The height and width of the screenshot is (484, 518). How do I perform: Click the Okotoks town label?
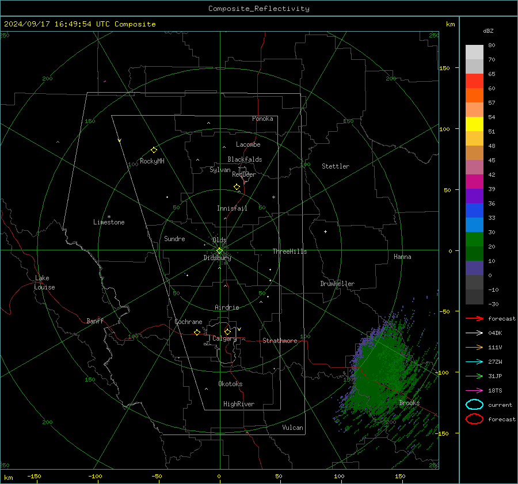(x=230, y=384)
